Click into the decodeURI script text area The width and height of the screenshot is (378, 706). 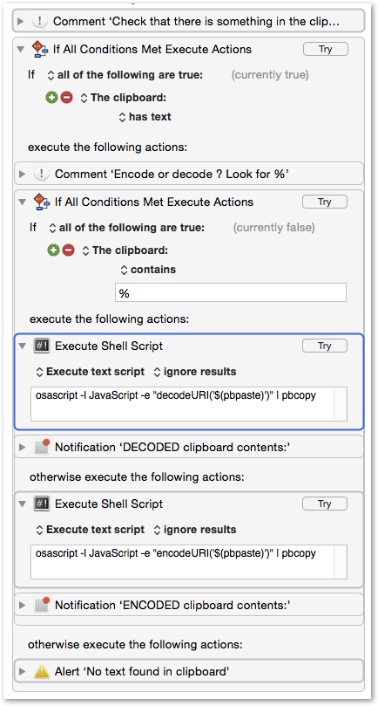click(183, 403)
